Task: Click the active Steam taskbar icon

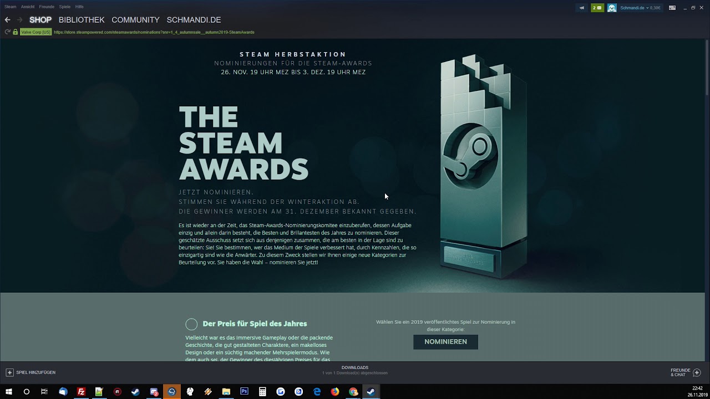Action: 371,391
